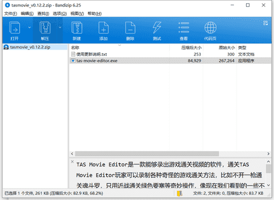Select the 使用更新说明.txt file row
The width and height of the screenshot is (274, 200).
pyautogui.click(x=170, y=54)
